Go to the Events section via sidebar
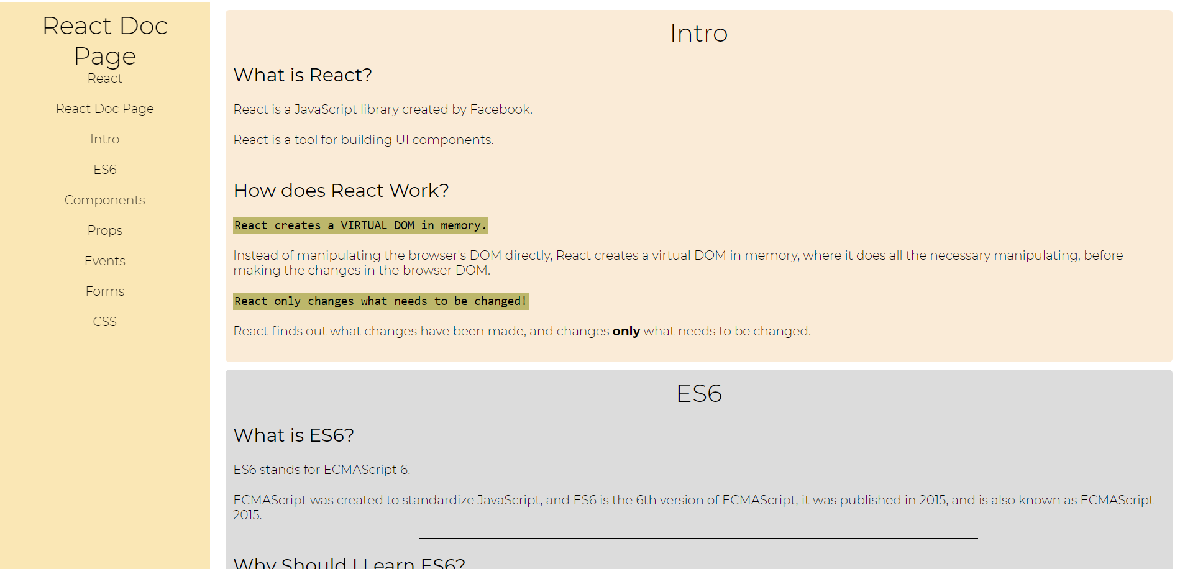Screen dimensions: 1180x569 (104, 260)
